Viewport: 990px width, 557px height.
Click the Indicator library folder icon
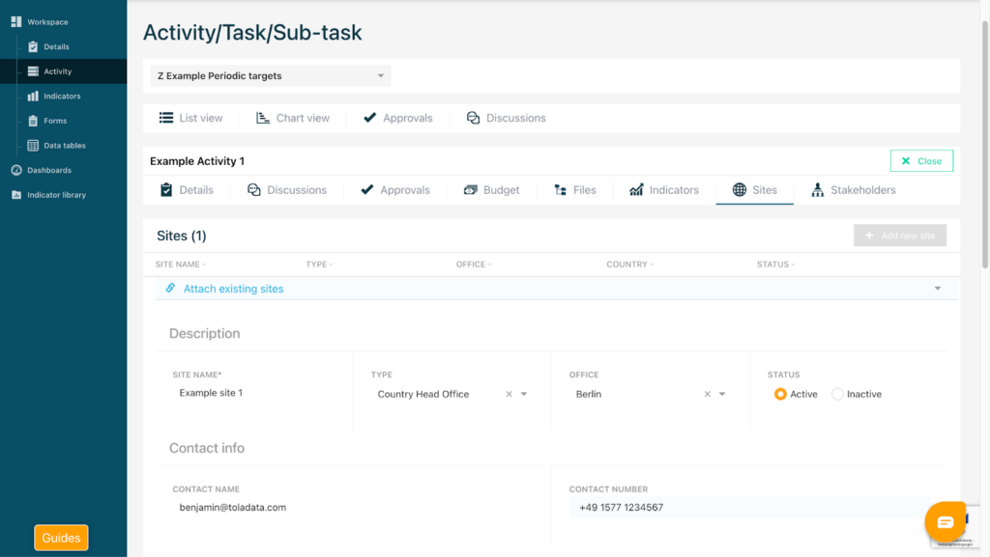(16, 195)
